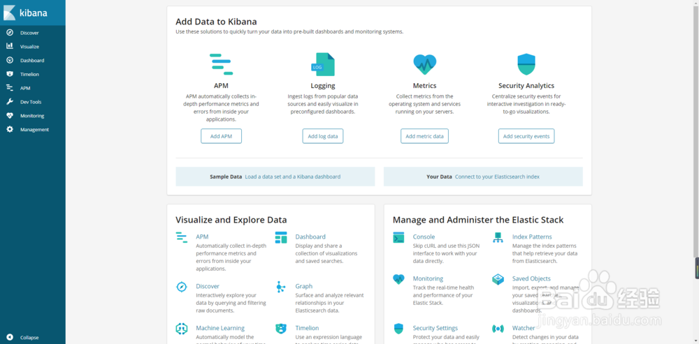Viewport: 699px width, 344px height.
Task: Click the Discover compass icon under Visualize and Explore
Action: coord(182,287)
